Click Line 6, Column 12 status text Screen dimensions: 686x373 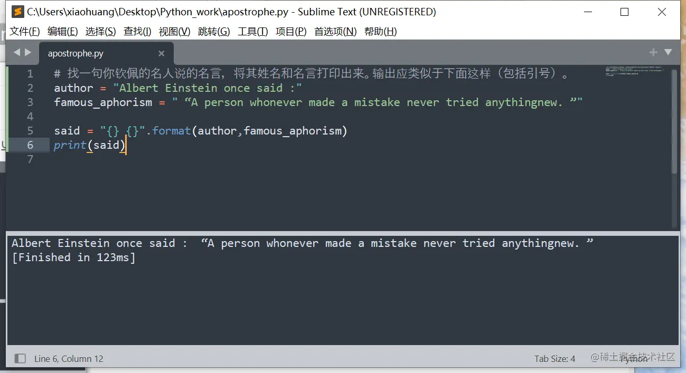click(69, 359)
